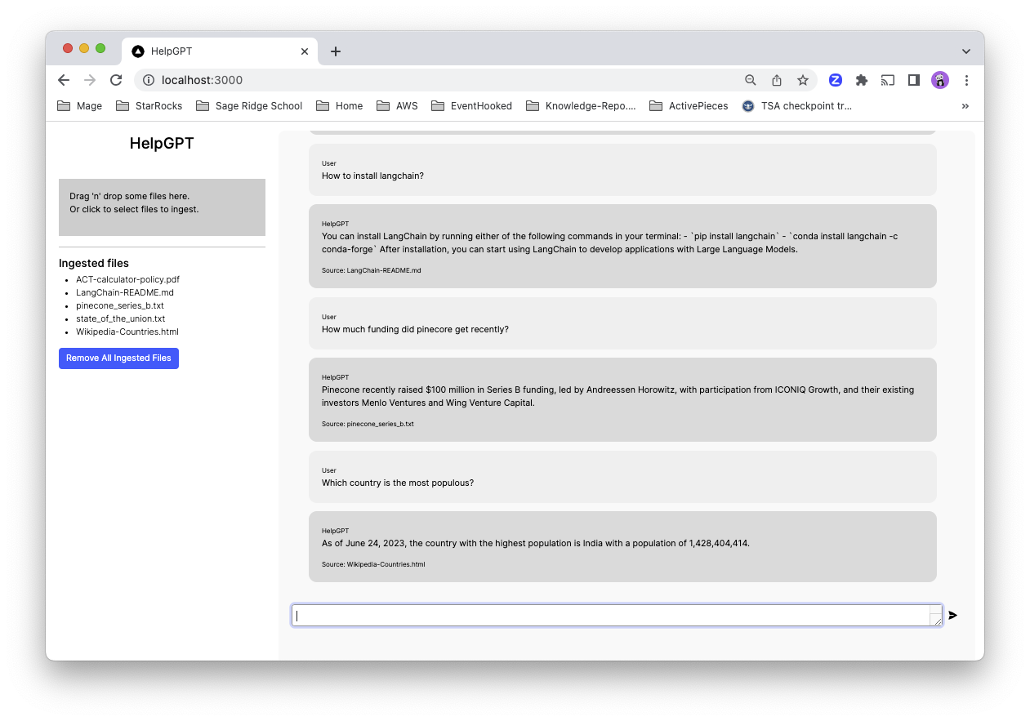Click 'Source: pinecone_series_b.txt' label
The width and height of the screenshot is (1030, 721).
[368, 424]
